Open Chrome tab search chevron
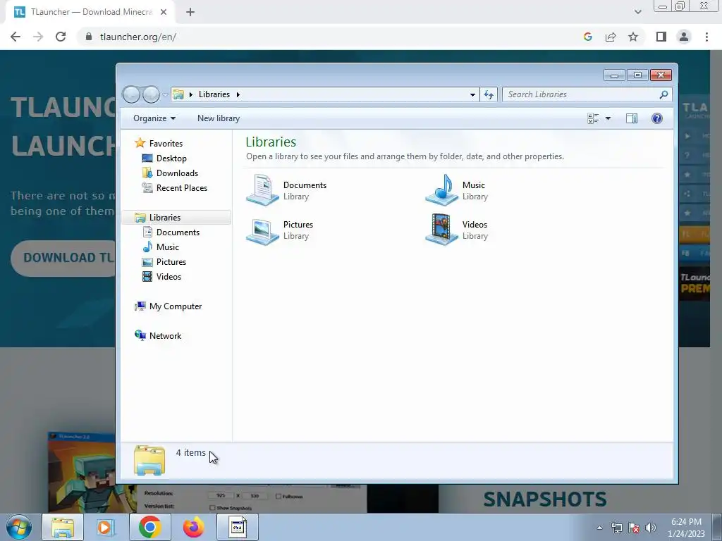722x541 pixels. point(637,12)
